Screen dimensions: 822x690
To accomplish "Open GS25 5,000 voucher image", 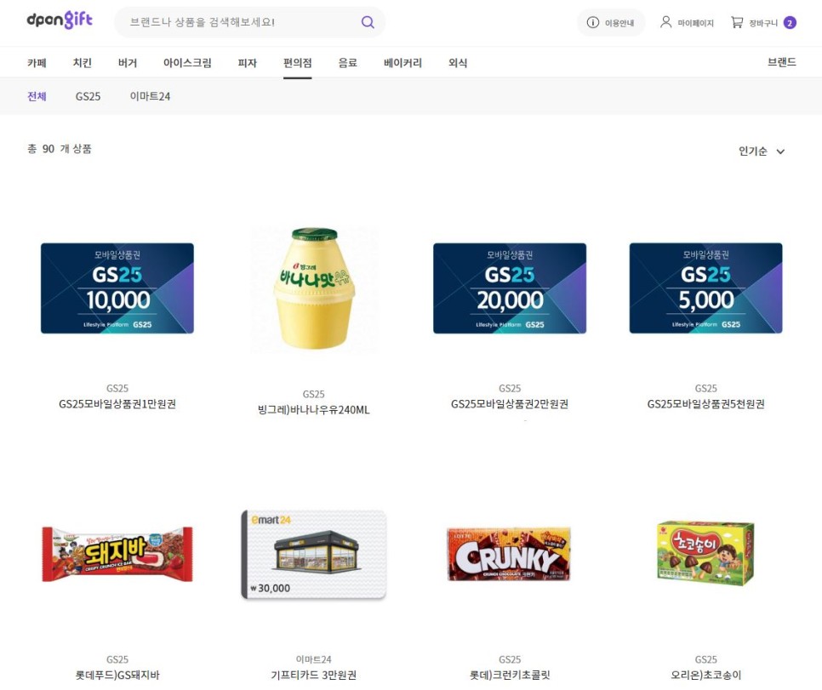I will coord(705,288).
